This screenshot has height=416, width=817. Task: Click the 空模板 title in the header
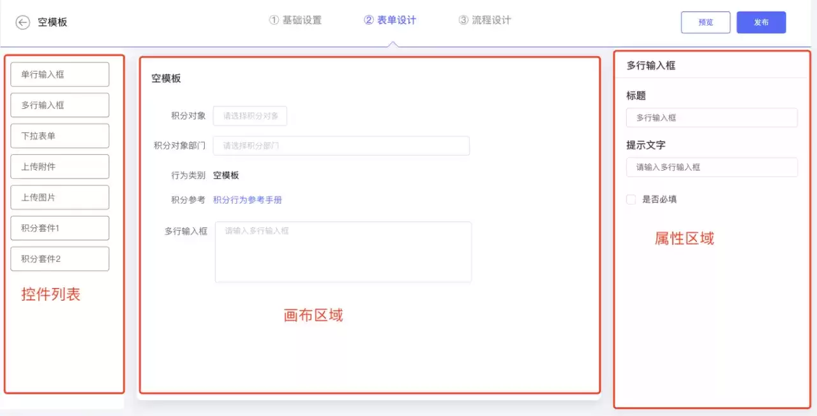pyautogui.click(x=52, y=22)
